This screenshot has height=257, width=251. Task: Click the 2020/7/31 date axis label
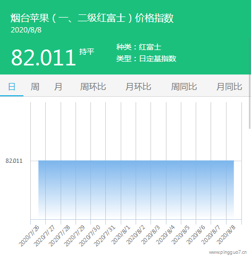coord(105,236)
